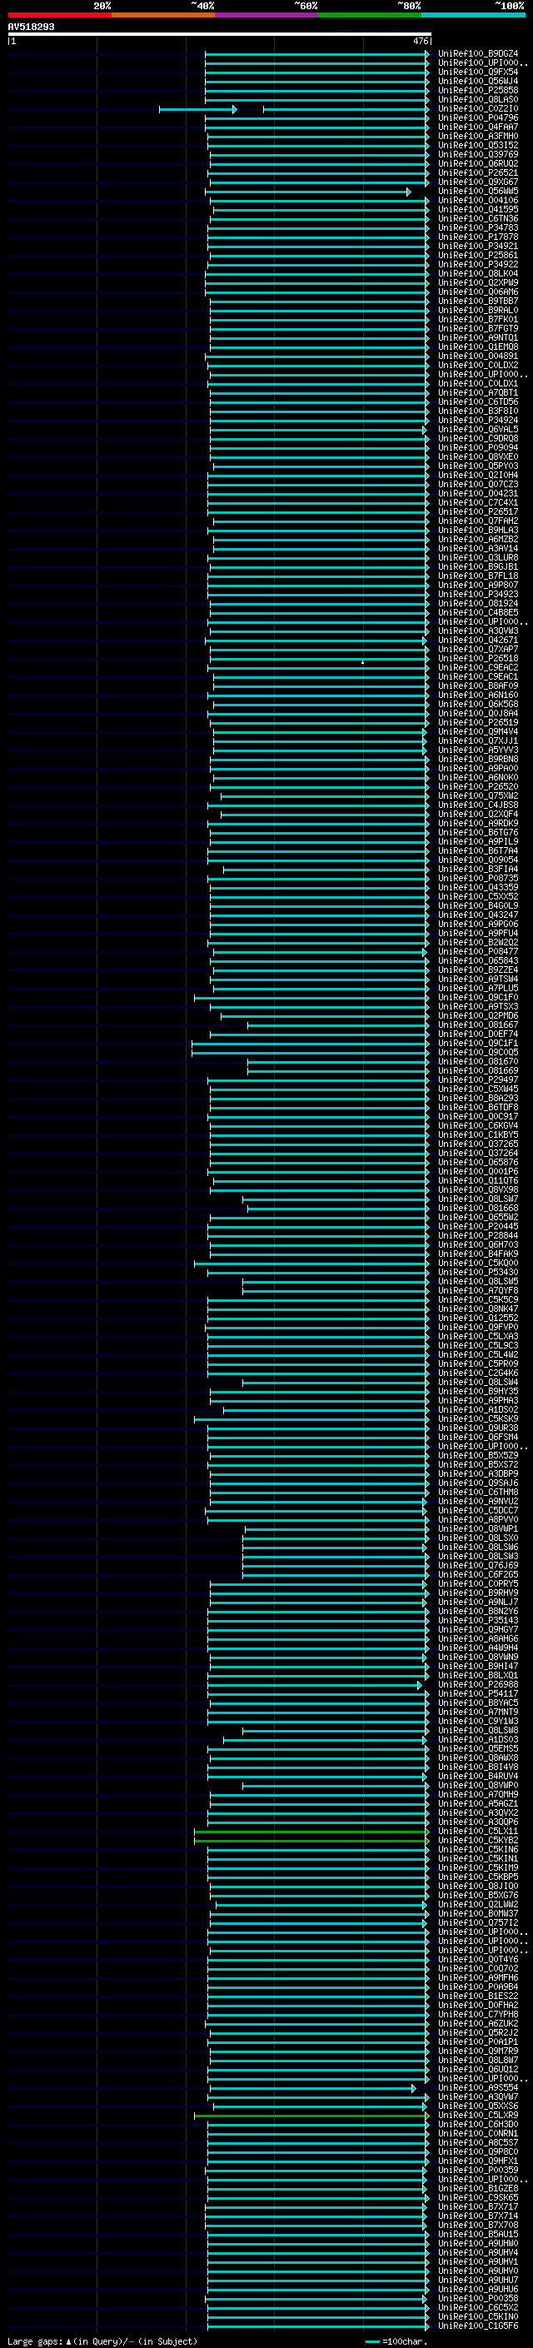Select hit label UniRef100_C0Z2I0
This screenshot has width=533, height=2348.
pos(478,108)
